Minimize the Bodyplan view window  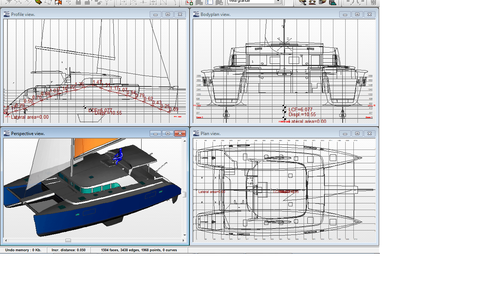point(345,14)
